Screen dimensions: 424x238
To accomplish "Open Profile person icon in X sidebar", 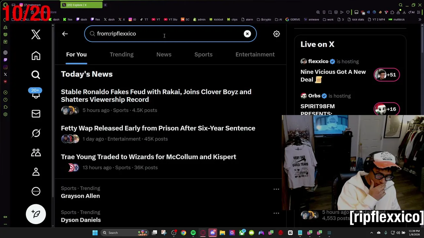I will click(x=36, y=172).
